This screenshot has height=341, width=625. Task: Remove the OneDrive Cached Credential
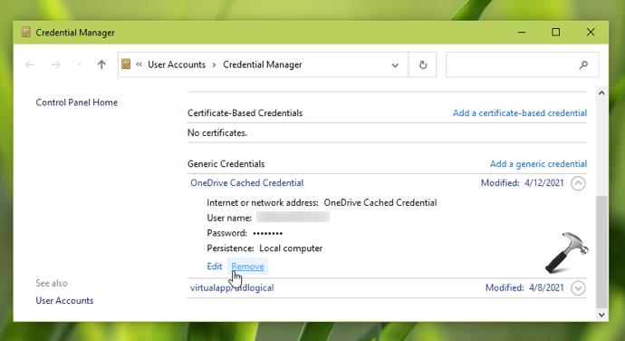click(247, 267)
